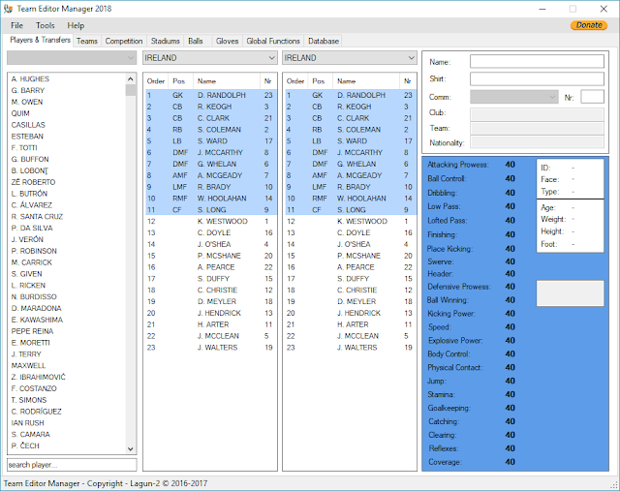Image resolution: width=620 pixels, height=491 pixels.
Task: Select R. BRADY in middle team list
Action: click(210, 187)
